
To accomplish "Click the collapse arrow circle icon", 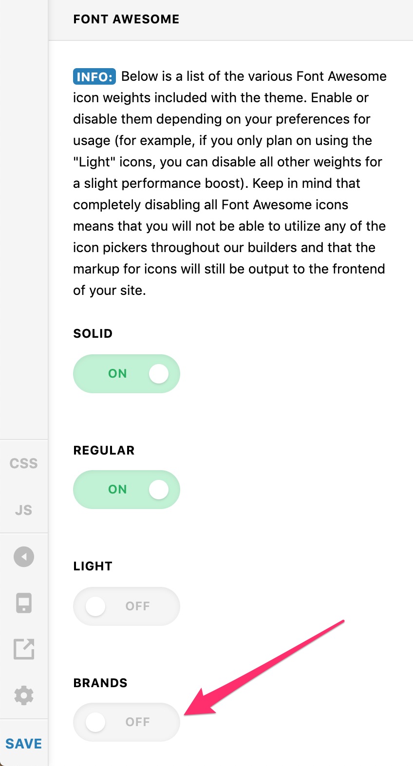I will tap(24, 557).
